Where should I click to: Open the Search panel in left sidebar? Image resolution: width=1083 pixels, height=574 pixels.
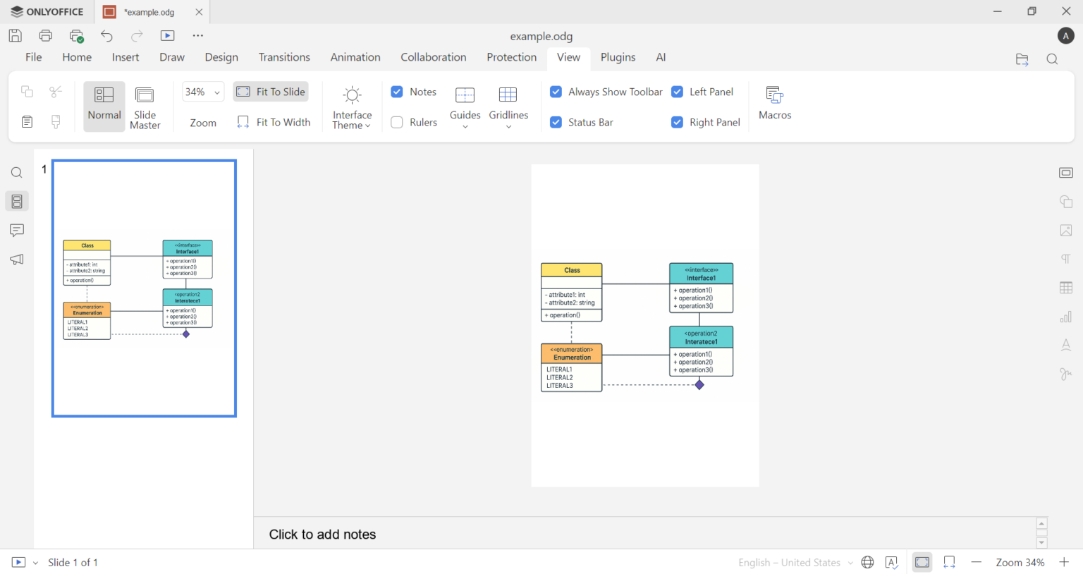(16, 171)
